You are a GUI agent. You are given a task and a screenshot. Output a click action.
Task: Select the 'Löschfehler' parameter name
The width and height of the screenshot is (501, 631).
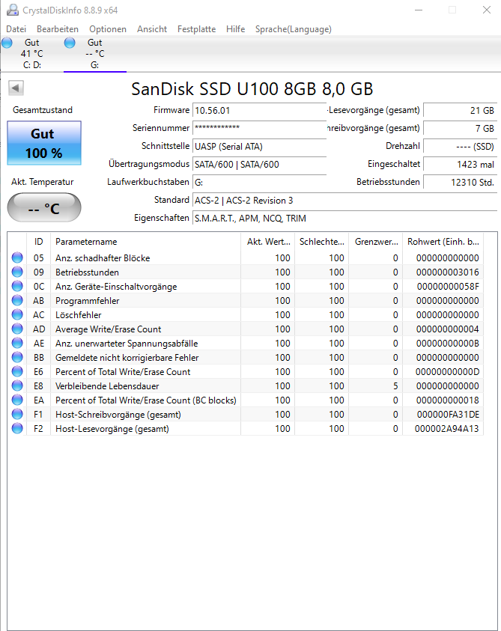[x=79, y=314]
